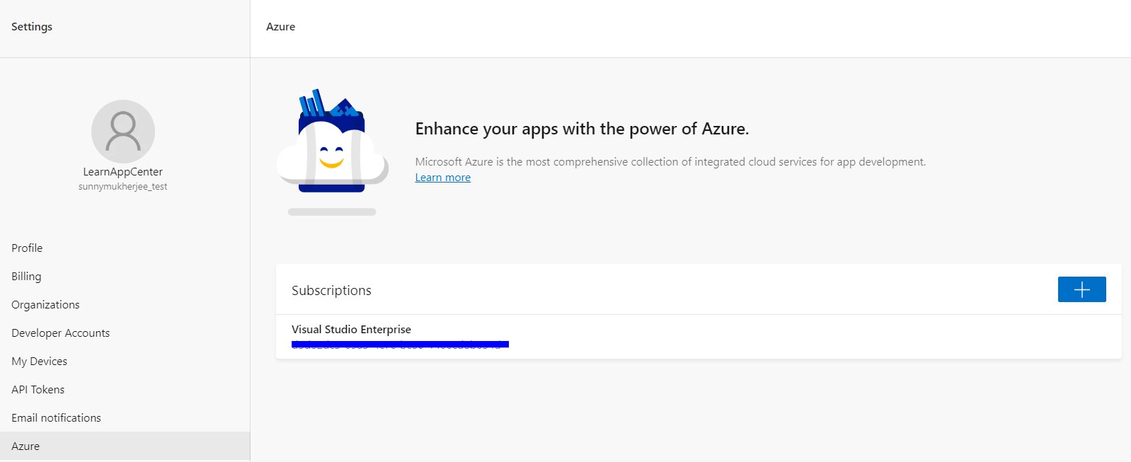The image size is (1131, 462).
Task: Click the blue plus icon to add subscription
Action: click(1081, 289)
